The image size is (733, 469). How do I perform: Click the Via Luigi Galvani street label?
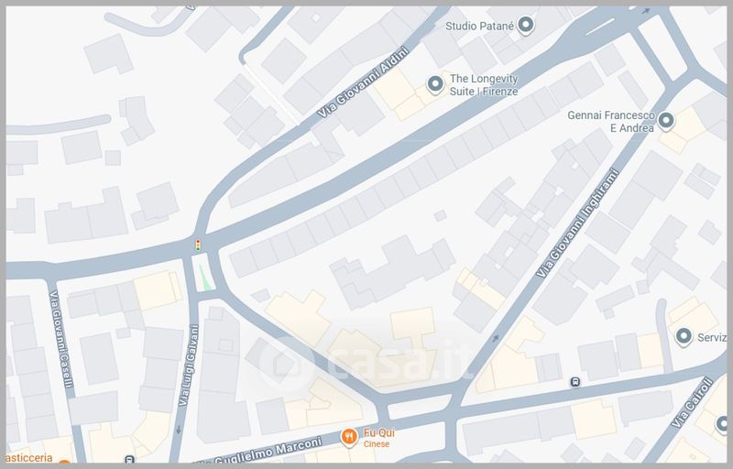pos(189,365)
